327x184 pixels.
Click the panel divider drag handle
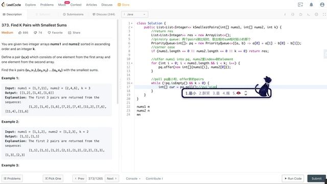coord(120,84)
